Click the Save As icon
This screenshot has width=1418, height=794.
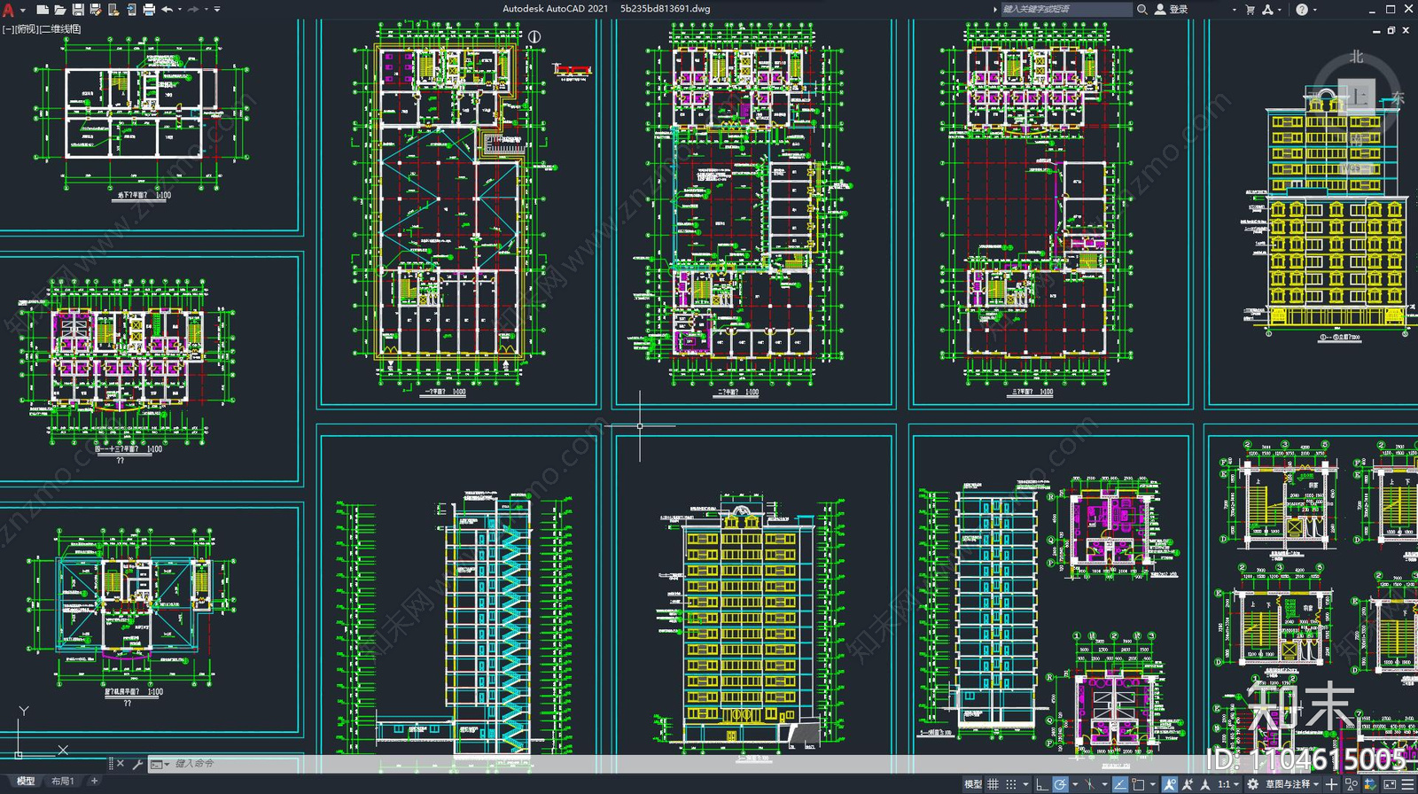pyautogui.click(x=96, y=9)
